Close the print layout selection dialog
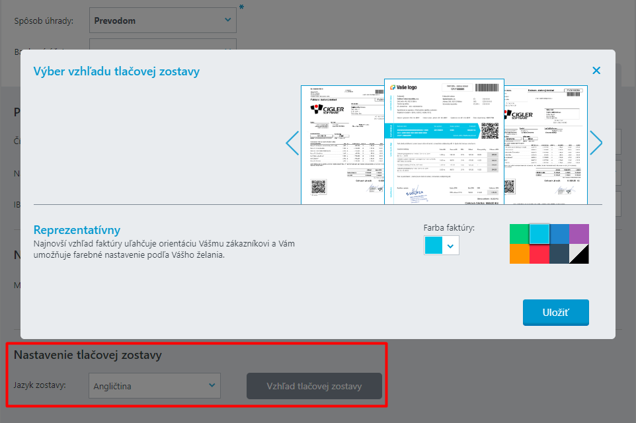Image resolution: width=636 pixels, height=423 pixels. [x=596, y=71]
